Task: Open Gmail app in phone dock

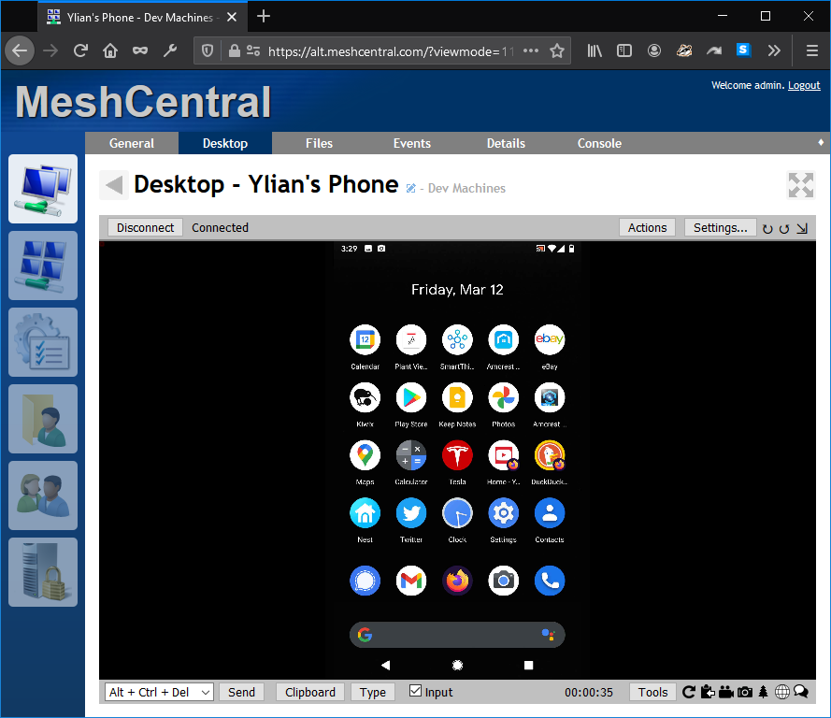Action: point(411,581)
